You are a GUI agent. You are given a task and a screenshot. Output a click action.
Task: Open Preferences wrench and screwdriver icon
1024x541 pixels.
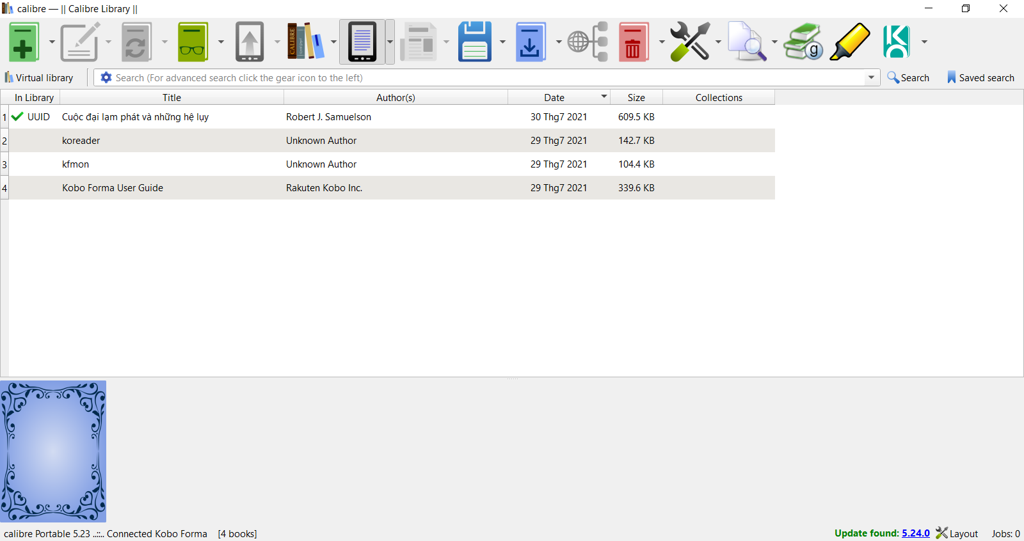click(690, 42)
